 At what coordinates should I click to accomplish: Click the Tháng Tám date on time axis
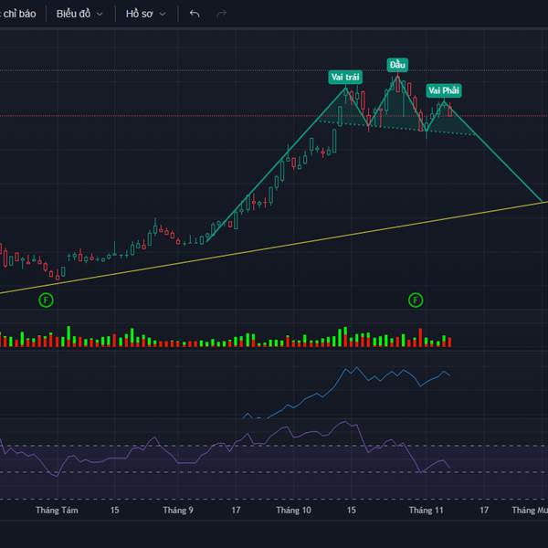point(57,511)
